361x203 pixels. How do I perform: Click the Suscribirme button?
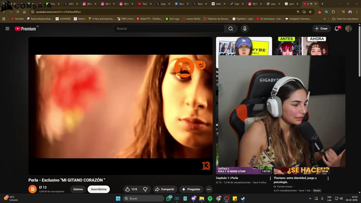point(99,189)
